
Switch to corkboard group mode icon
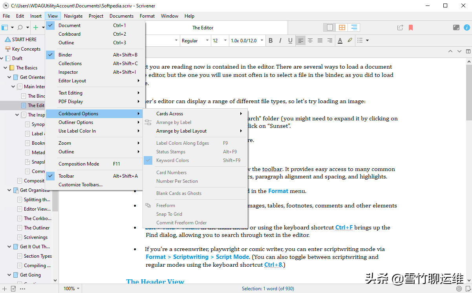pyautogui.click(x=342, y=27)
